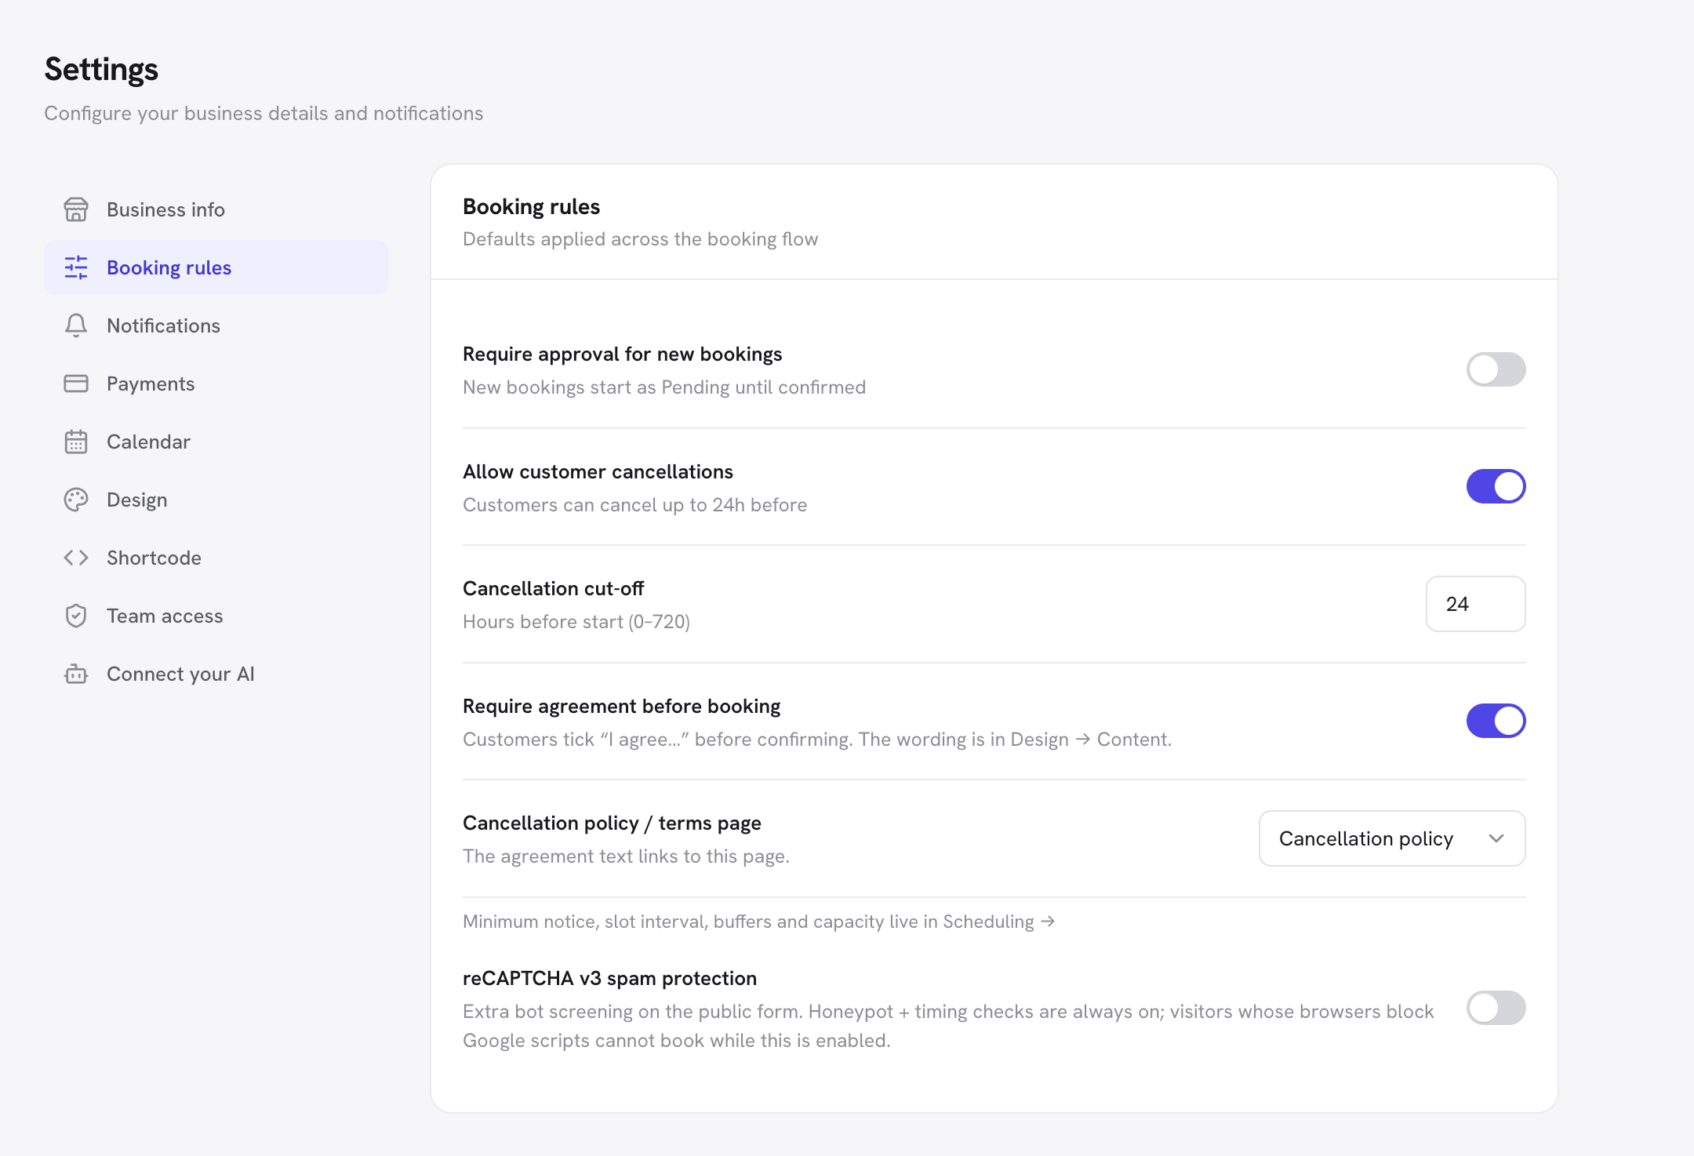Click the Shortcode angle brackets icon
This screenshot has height=1156, width=1694.
[76, 558]
